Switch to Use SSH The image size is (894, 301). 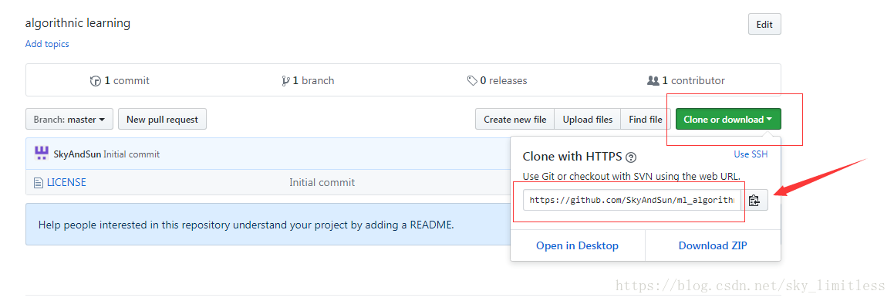point(751,154)
